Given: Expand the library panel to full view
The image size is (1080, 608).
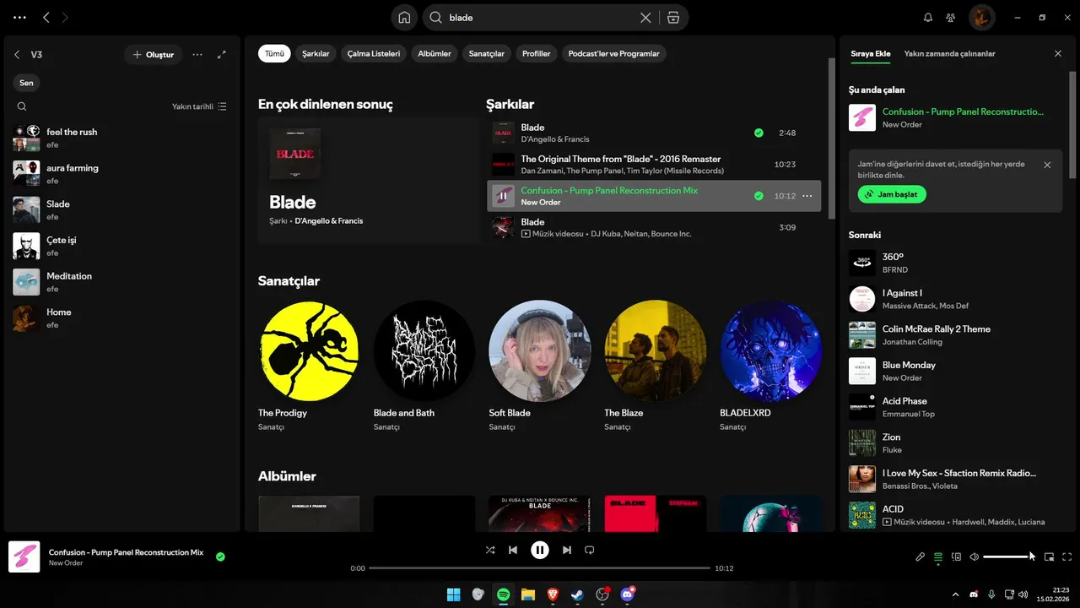Looking at the screenshot, I should (222, 54).
